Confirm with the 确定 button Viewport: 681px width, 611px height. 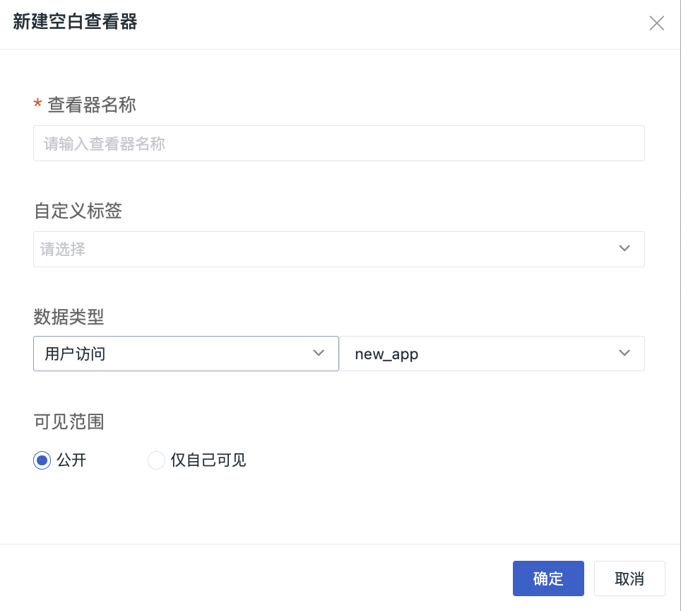548,578
